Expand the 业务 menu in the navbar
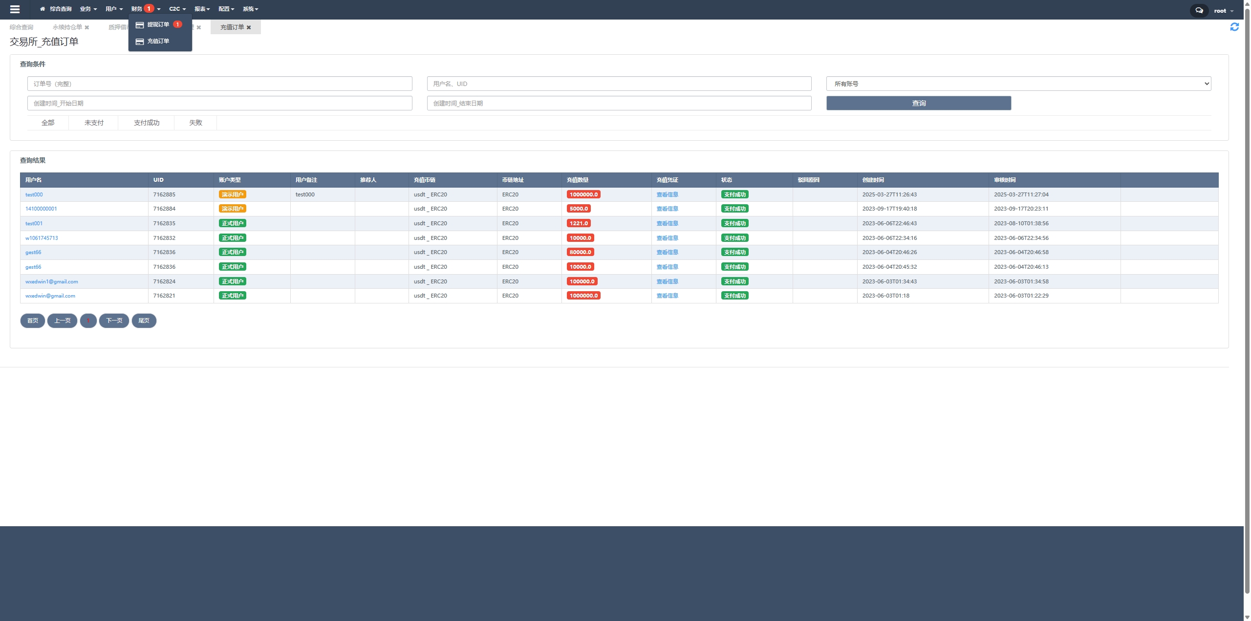Screen dimensions: 1251x621 88,9
